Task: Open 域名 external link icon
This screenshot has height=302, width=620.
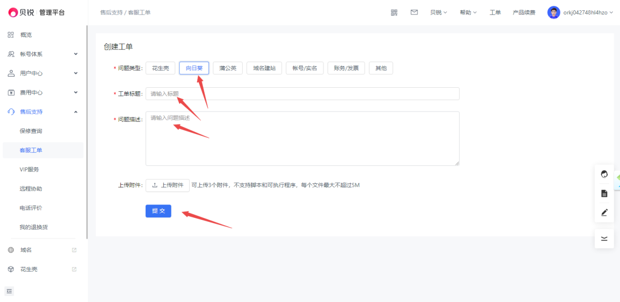Action: click(x=74, y=250)
